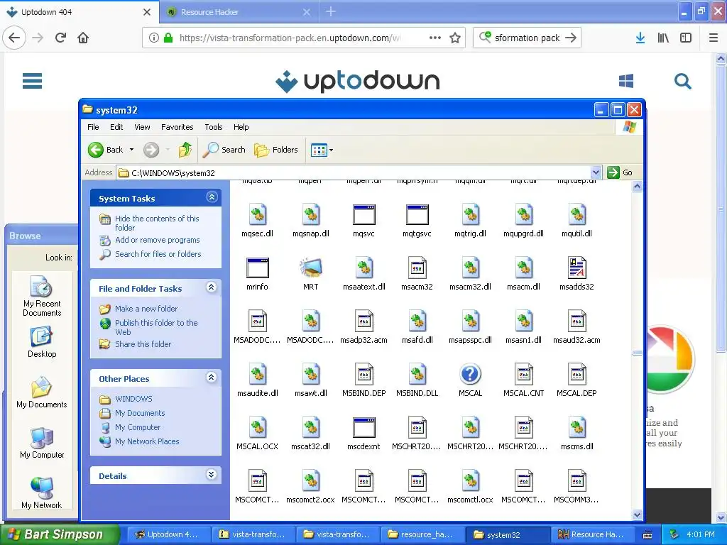Select the mscms.dll file icon
727x545 pixels.
click(x=576, y=428)
